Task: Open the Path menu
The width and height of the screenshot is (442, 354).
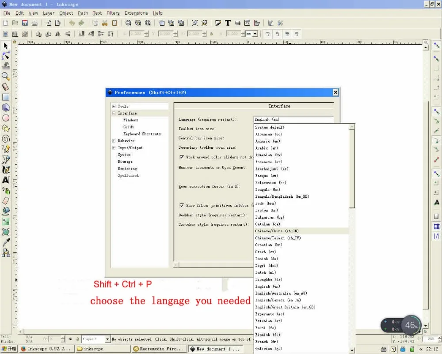Action: [83, 13]
